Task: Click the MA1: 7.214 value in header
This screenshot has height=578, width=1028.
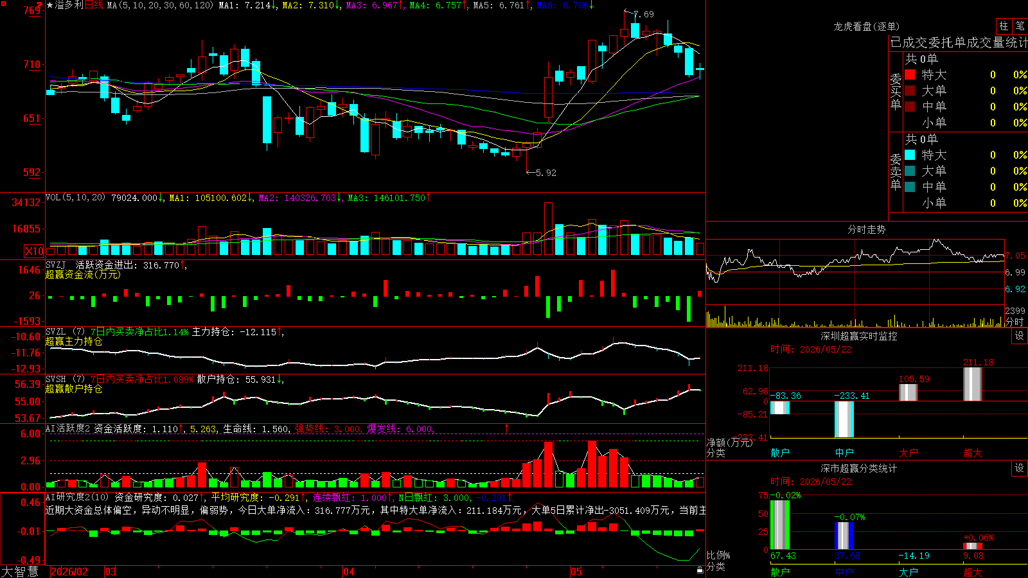Action: point(245,5)
